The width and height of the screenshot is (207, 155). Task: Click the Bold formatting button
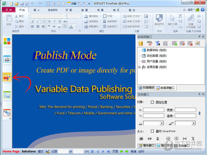[49, 21]
